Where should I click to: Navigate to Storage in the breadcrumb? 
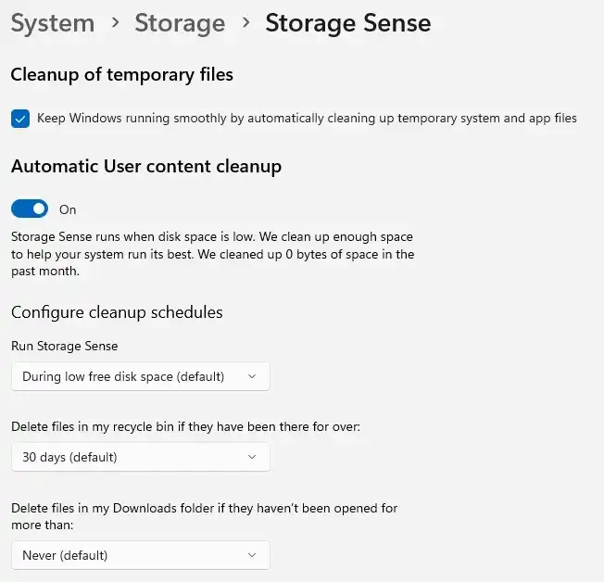point(181,23)
